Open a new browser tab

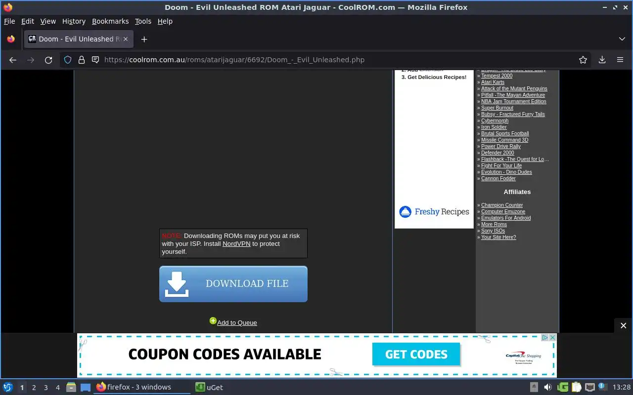pos(144,39)
